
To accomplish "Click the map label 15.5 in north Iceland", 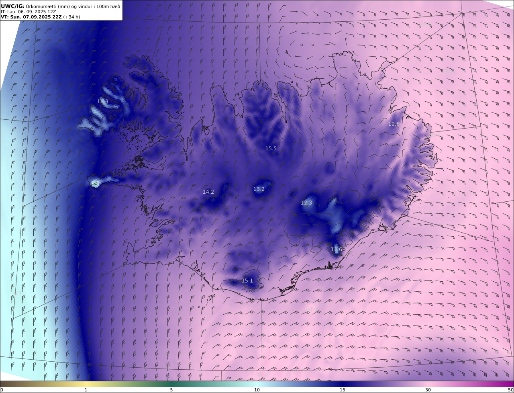I will (271, 149).
